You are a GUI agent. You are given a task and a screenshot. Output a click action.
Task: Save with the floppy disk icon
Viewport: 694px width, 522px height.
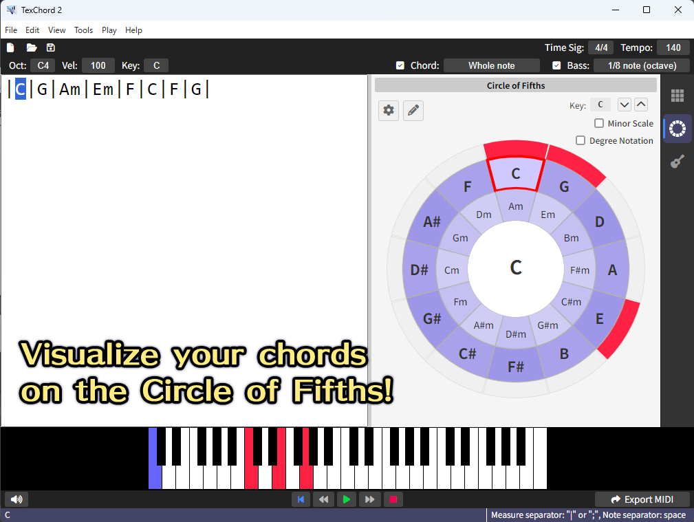[51, 47]
